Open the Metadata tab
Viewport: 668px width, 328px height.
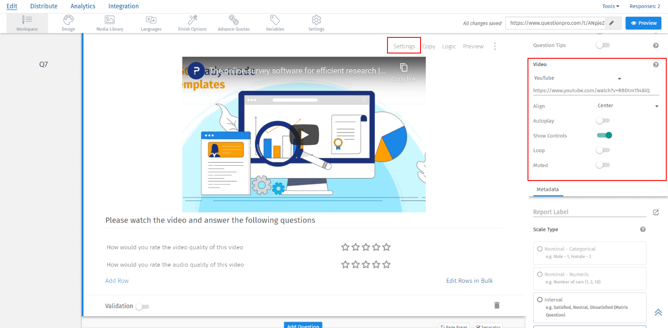point(548,189)
